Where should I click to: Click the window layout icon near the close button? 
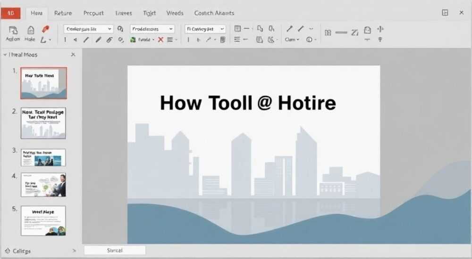click(x=445, y=13)
